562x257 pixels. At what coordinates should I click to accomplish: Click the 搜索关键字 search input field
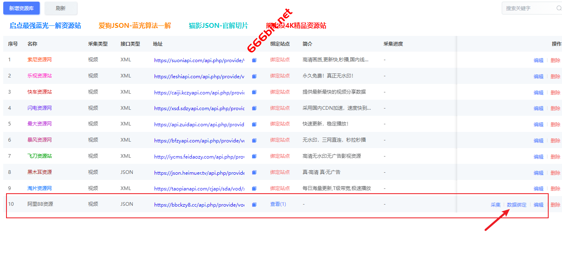pos(526,8)
